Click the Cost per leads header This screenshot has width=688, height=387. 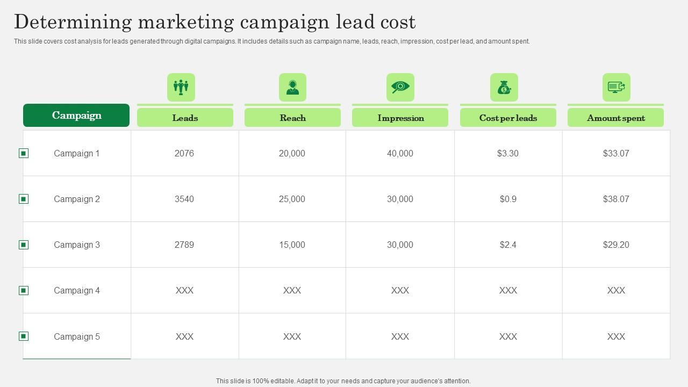pos(508,118)
